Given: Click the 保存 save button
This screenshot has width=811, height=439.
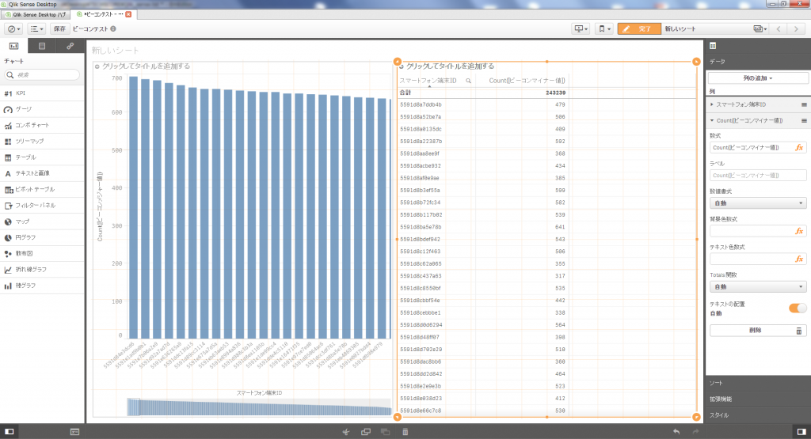Looking at the screenshot, I should 59,28.
